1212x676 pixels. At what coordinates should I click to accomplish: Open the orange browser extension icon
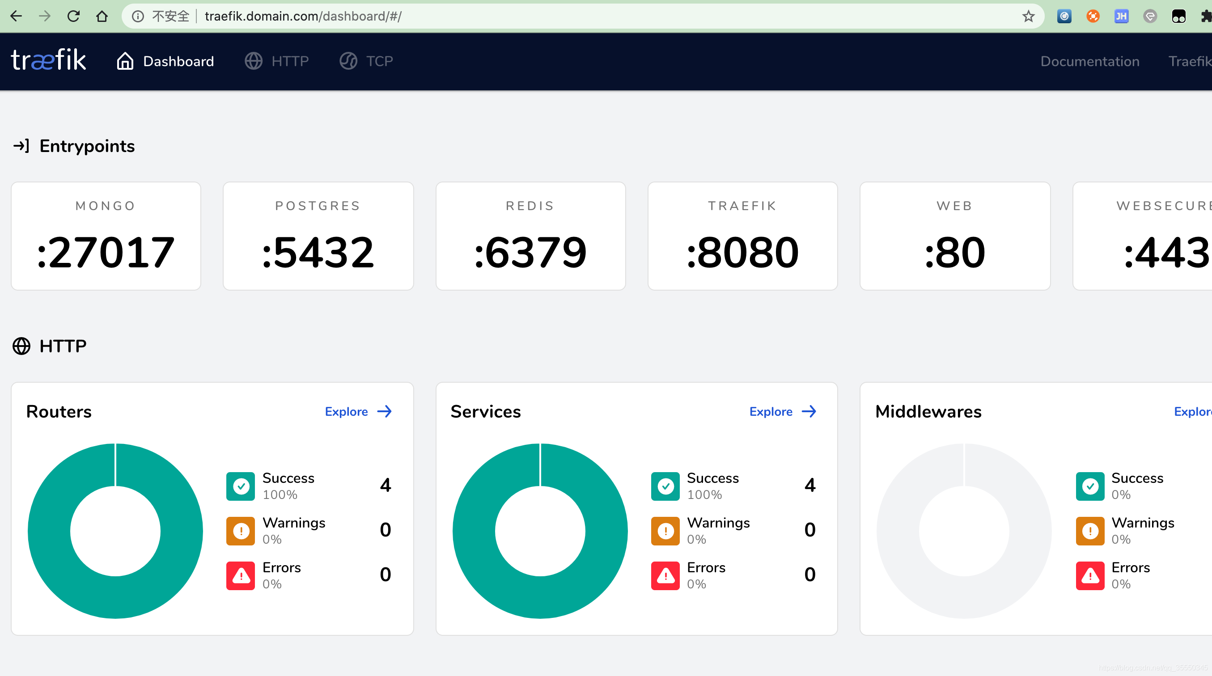1093,17
